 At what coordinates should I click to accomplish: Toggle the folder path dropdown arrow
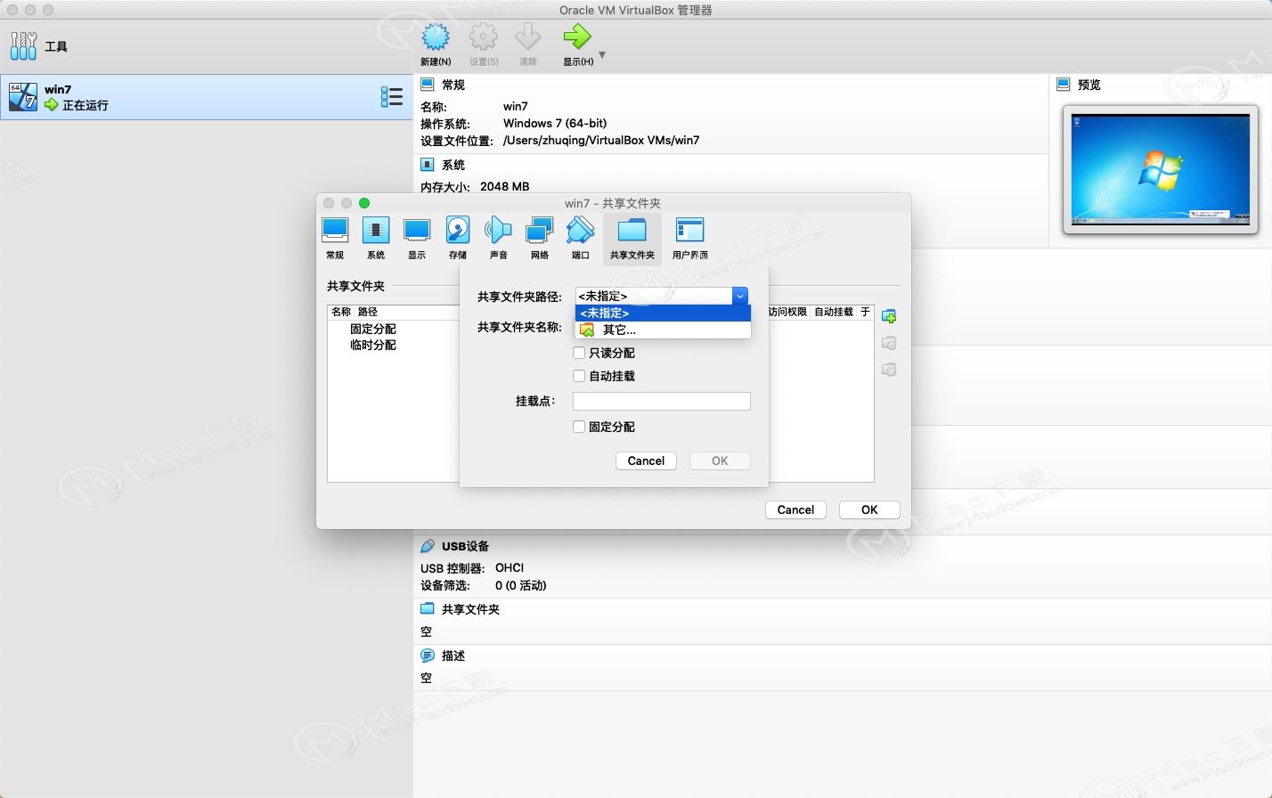(x=740, y=296)
